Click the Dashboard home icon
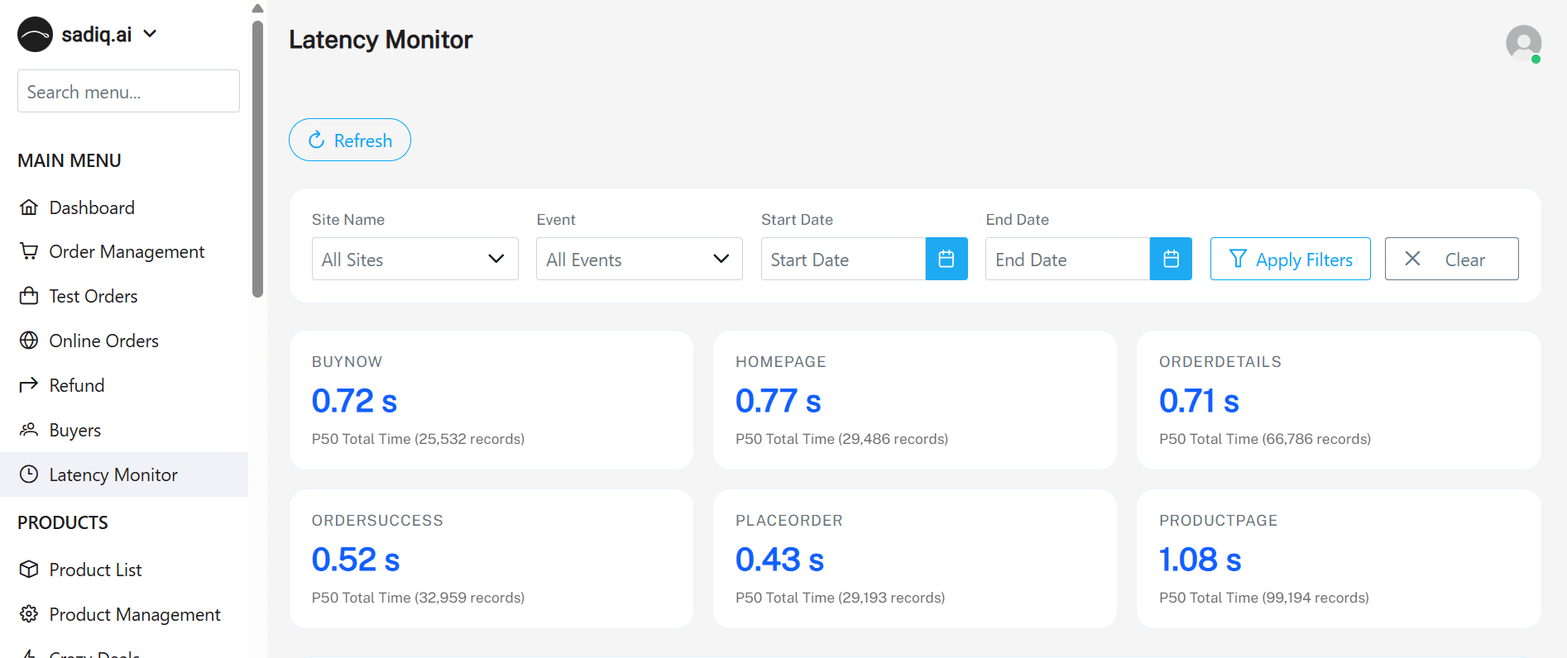1567x658 pixels. click(29, 207)
